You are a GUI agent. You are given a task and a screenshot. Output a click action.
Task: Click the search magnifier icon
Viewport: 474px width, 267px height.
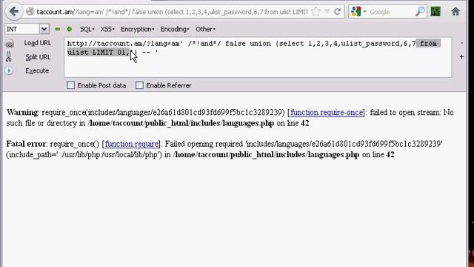pyautogui.click(x=420, y=12)
